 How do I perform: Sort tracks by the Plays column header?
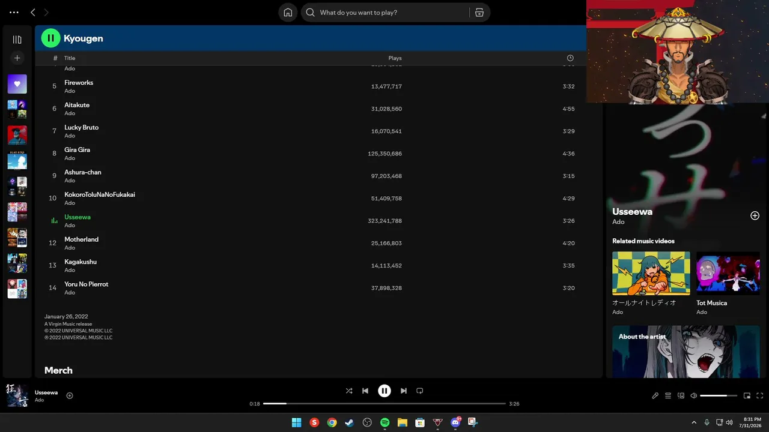pyautogui.click(x=395, y=58)
